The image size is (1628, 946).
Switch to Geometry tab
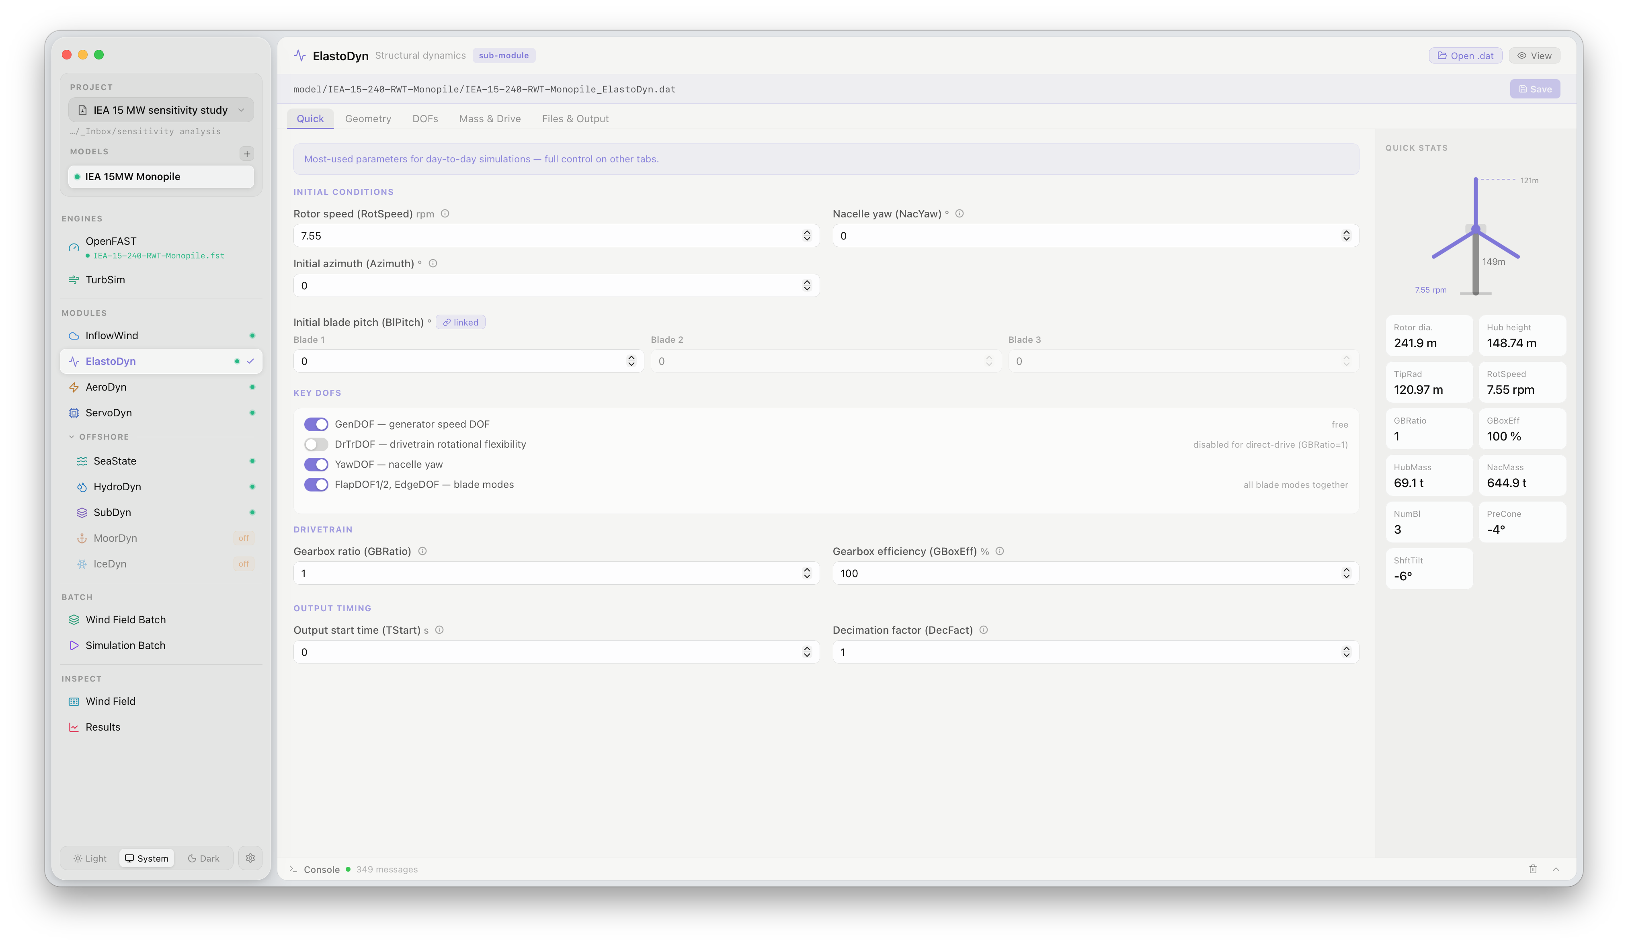click(x=368, y=119)
